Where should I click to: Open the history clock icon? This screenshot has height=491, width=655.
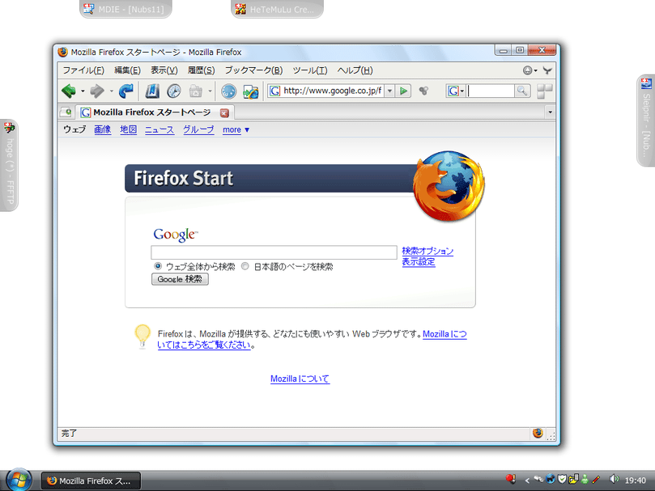pyautogui.click(x=174, y=91)
